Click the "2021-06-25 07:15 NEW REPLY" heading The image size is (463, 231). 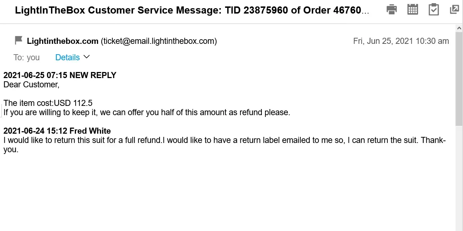click(x=60, y=75)
